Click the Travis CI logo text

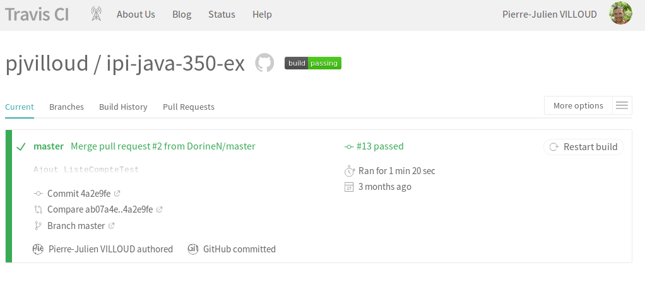[37, 15]
